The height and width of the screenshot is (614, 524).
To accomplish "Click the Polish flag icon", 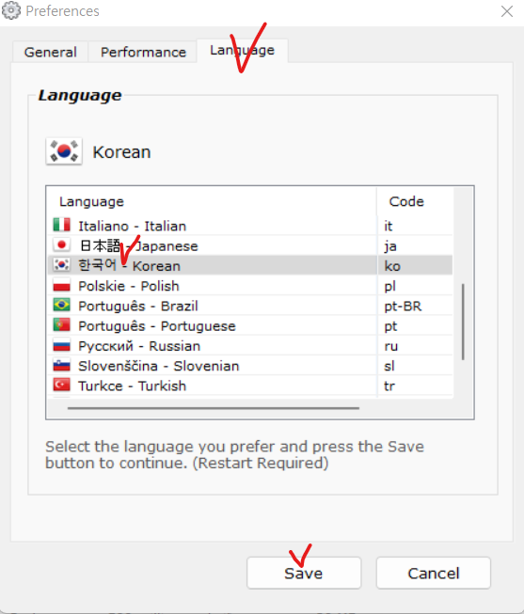I will [61, 285].
